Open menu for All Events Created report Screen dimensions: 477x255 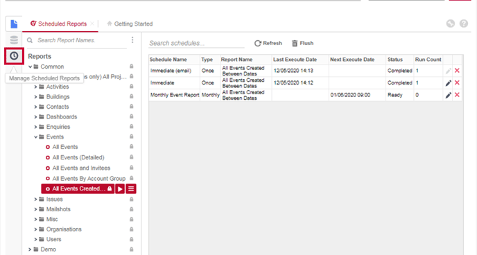click(131, 188)
